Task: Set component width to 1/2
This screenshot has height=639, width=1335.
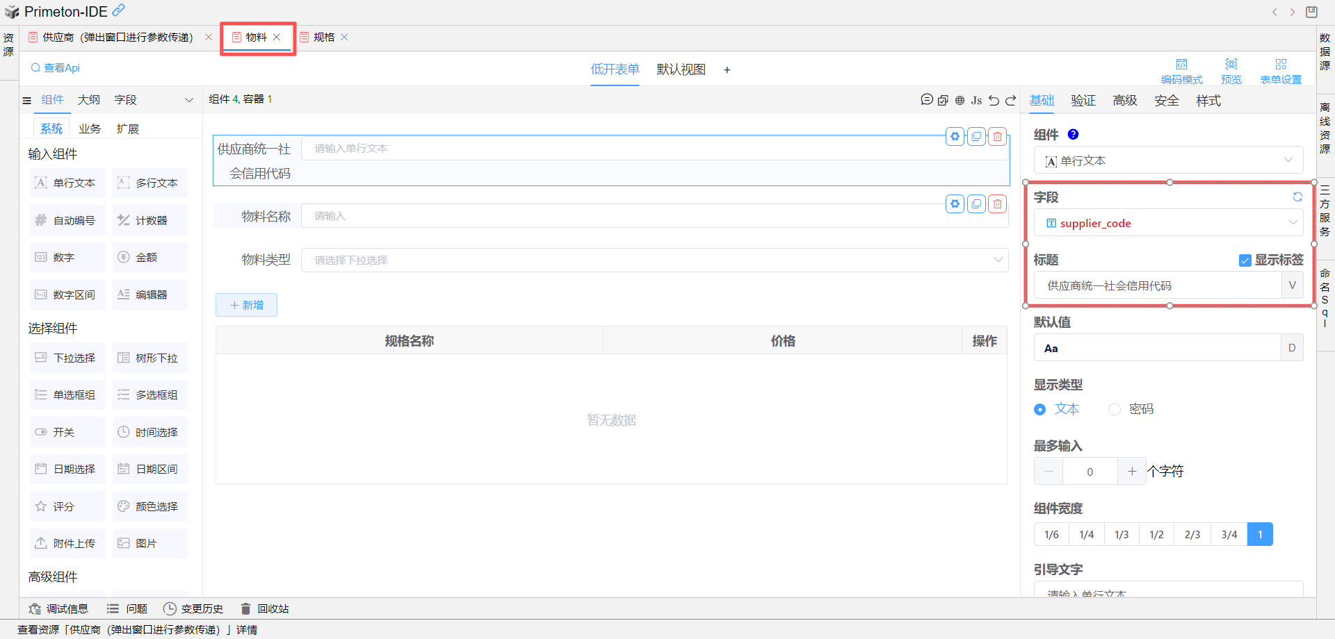Action: click(1156, 534)
